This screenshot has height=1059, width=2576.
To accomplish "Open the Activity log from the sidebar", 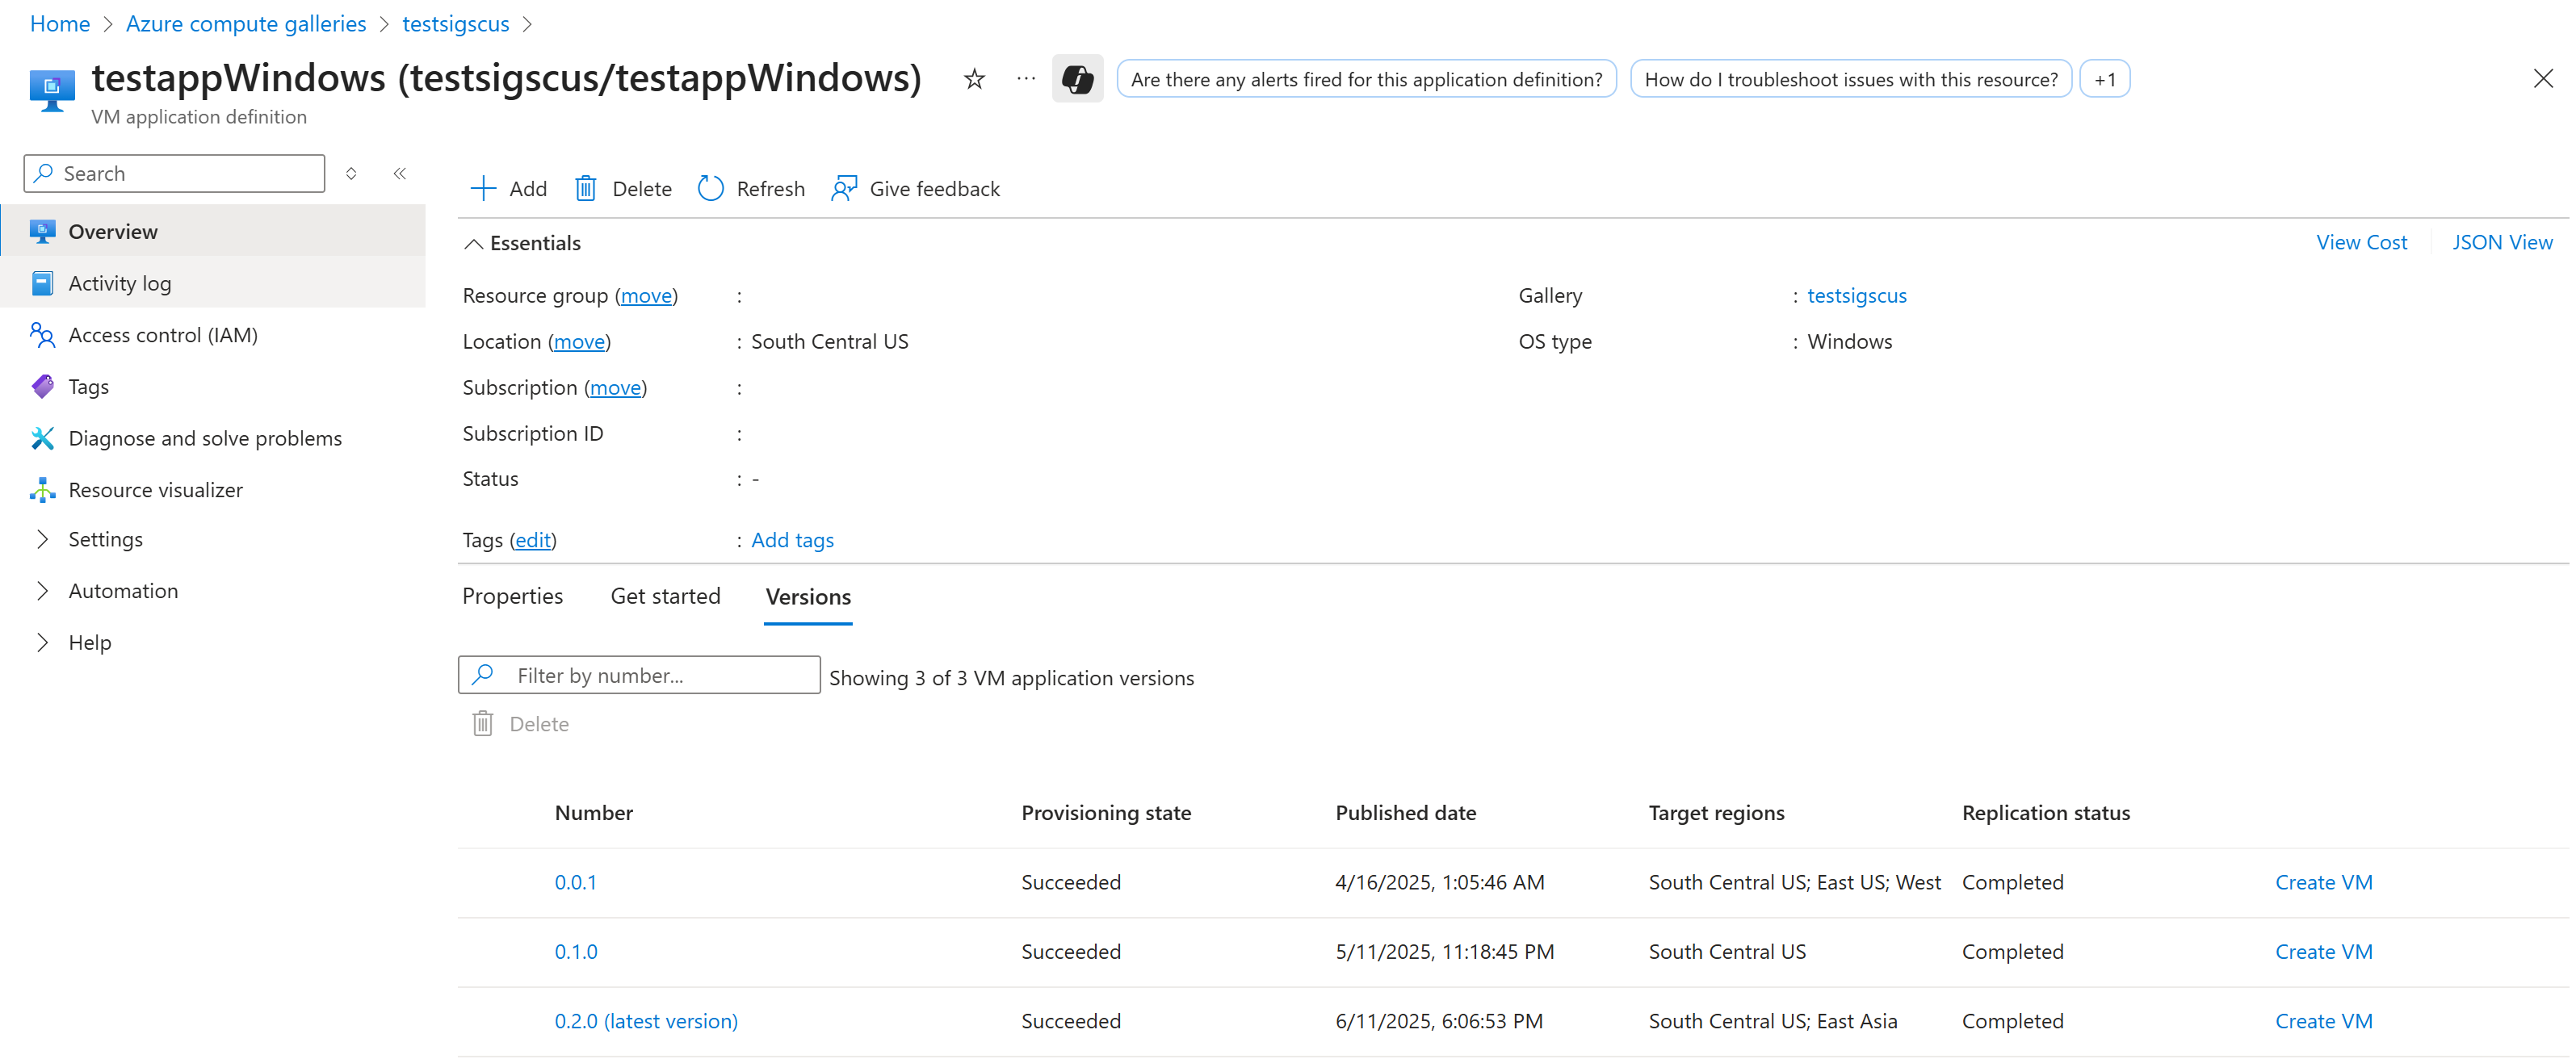I will pos(119,283).
